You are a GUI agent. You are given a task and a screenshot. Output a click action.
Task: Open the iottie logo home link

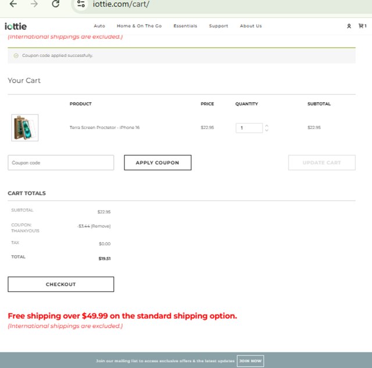(16, 26)
